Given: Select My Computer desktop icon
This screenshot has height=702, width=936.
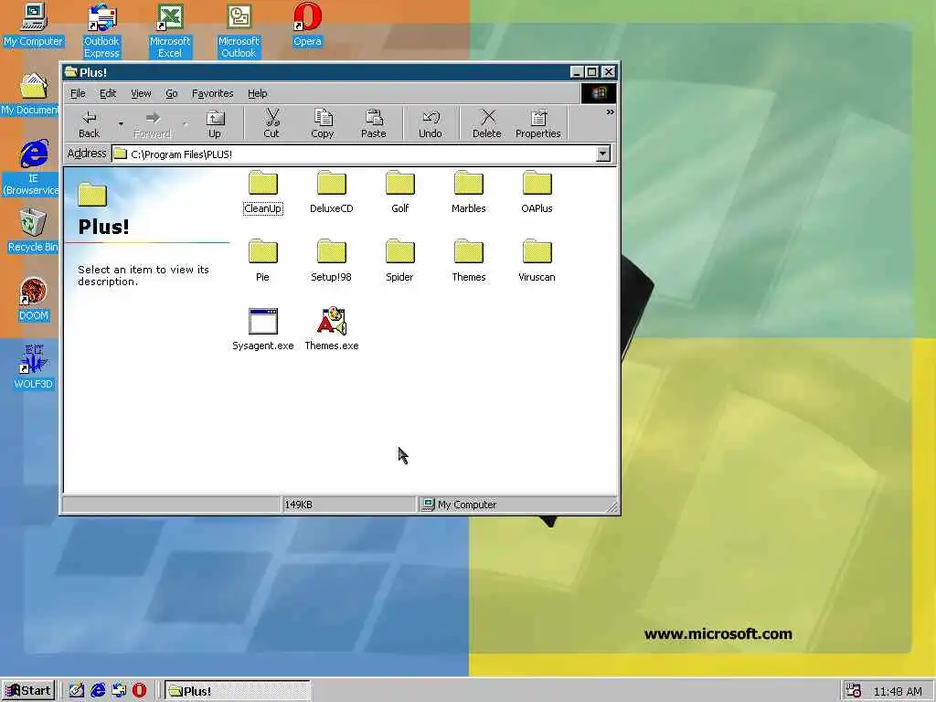Looking at the screenshot, I should 34,25.
